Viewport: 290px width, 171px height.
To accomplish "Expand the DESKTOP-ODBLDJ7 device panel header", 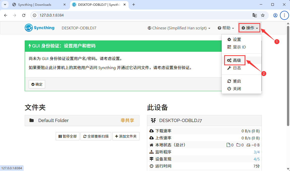I will click(x=204, y=121).
